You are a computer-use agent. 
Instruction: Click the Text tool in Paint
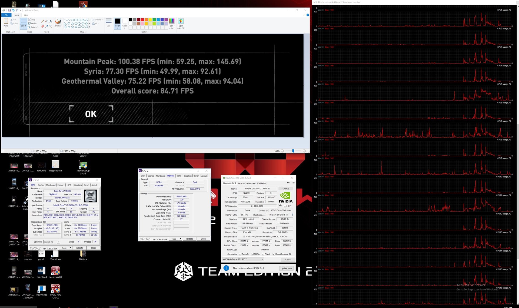[x=51, y=21]
